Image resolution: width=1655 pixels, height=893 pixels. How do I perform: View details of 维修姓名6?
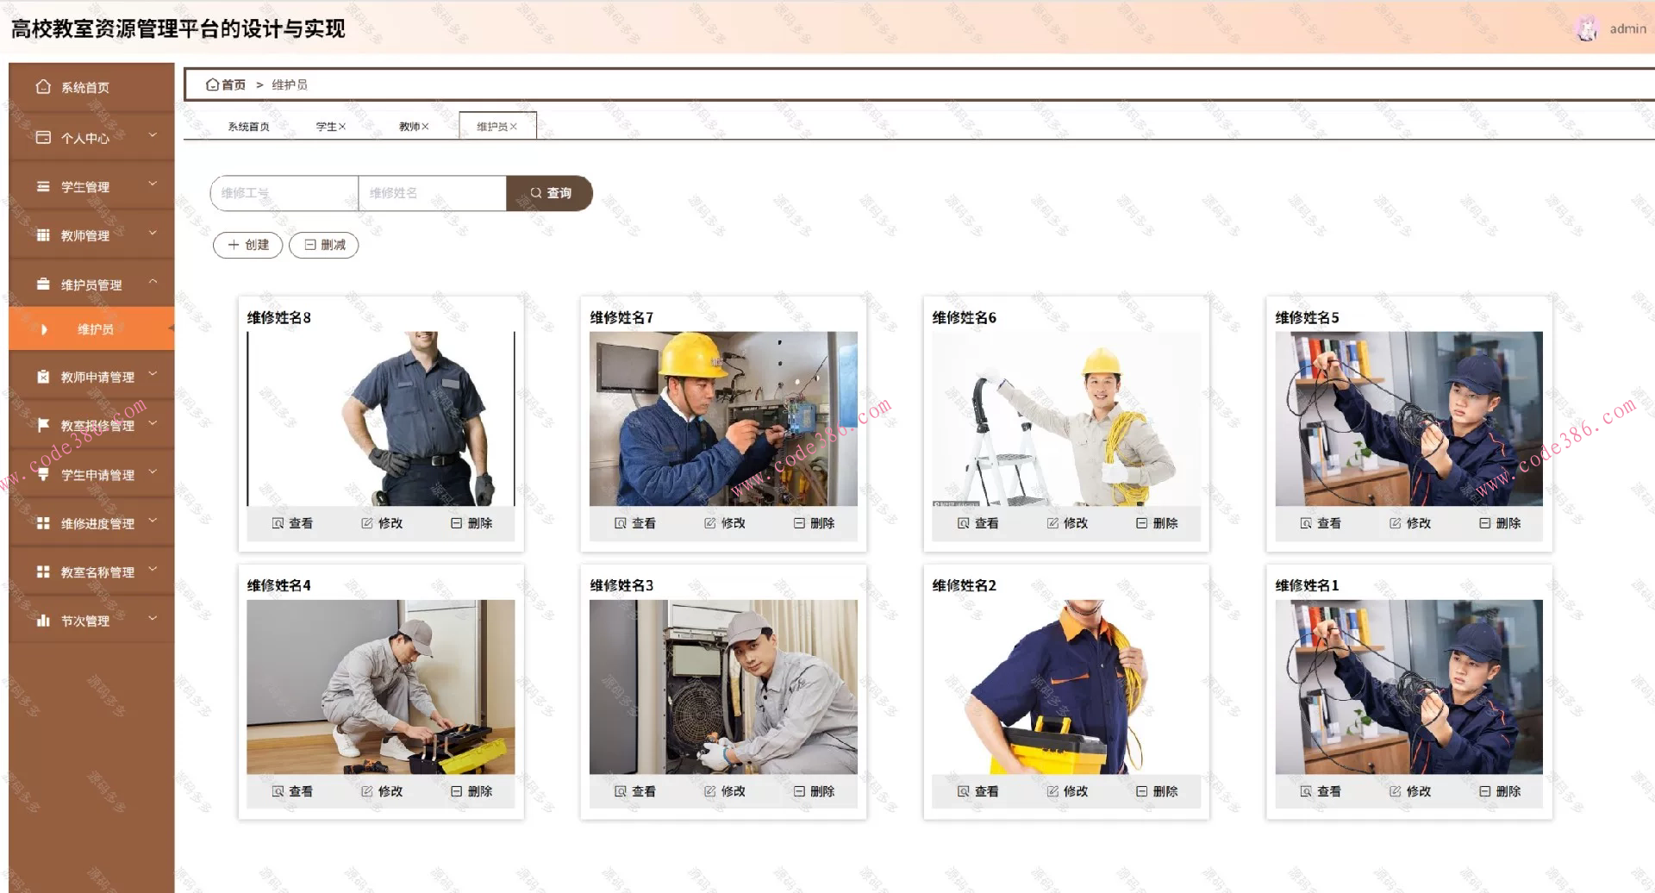[x=977, y=523]
